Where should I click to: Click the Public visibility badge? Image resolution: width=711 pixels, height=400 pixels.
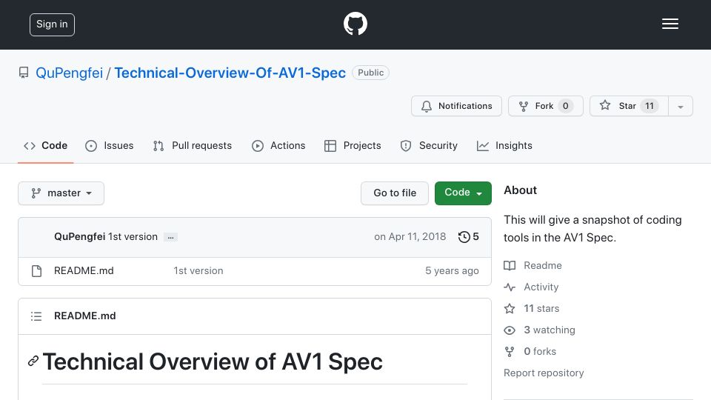[370, 73]
